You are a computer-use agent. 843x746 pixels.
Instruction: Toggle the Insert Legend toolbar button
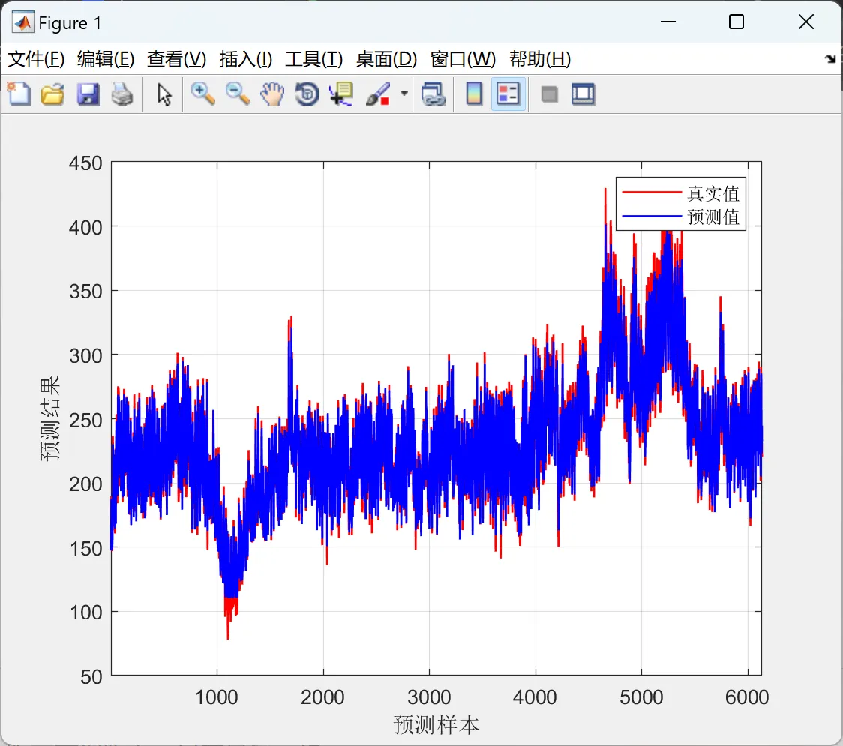click(x=508, y=94)
